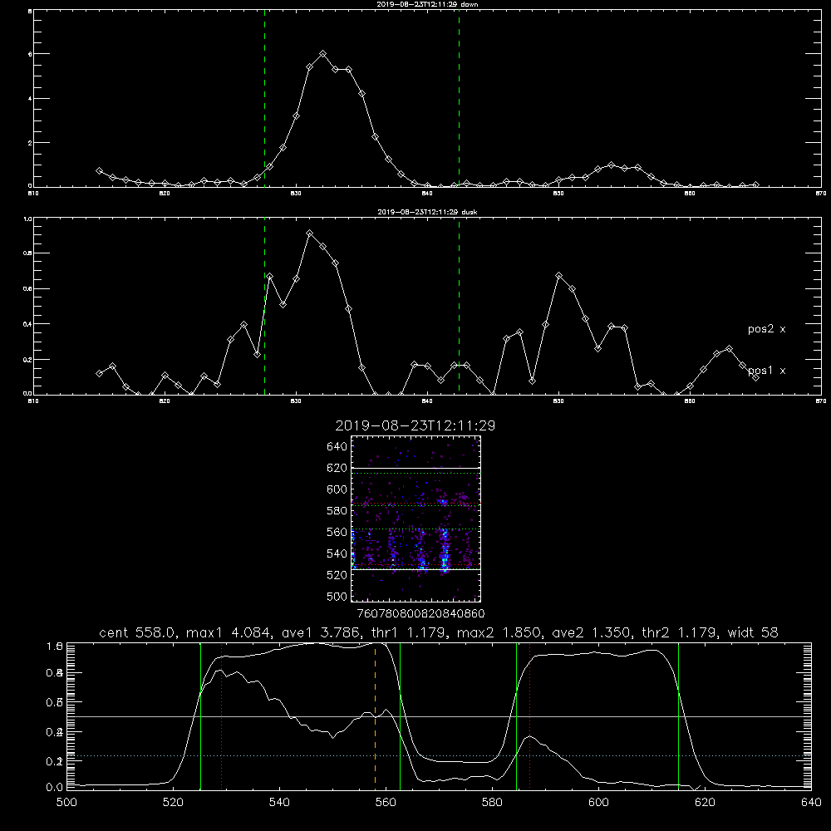
Task: Select the 'ave2 1.350' value
Action: coord(592,632)
